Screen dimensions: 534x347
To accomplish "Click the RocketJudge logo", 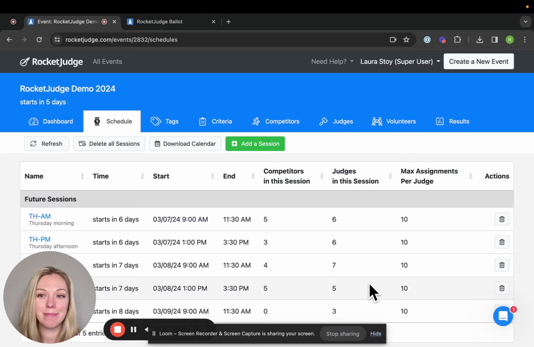I will click(52, 62).
